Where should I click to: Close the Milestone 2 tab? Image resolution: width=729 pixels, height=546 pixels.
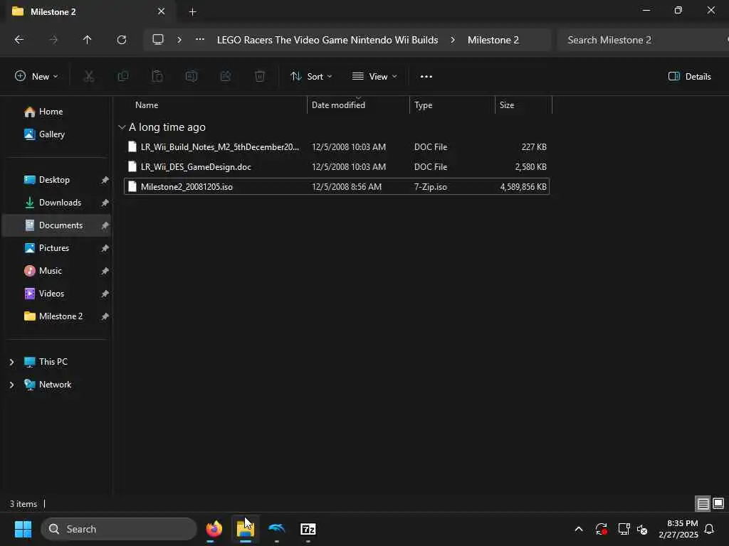(162, 11)
